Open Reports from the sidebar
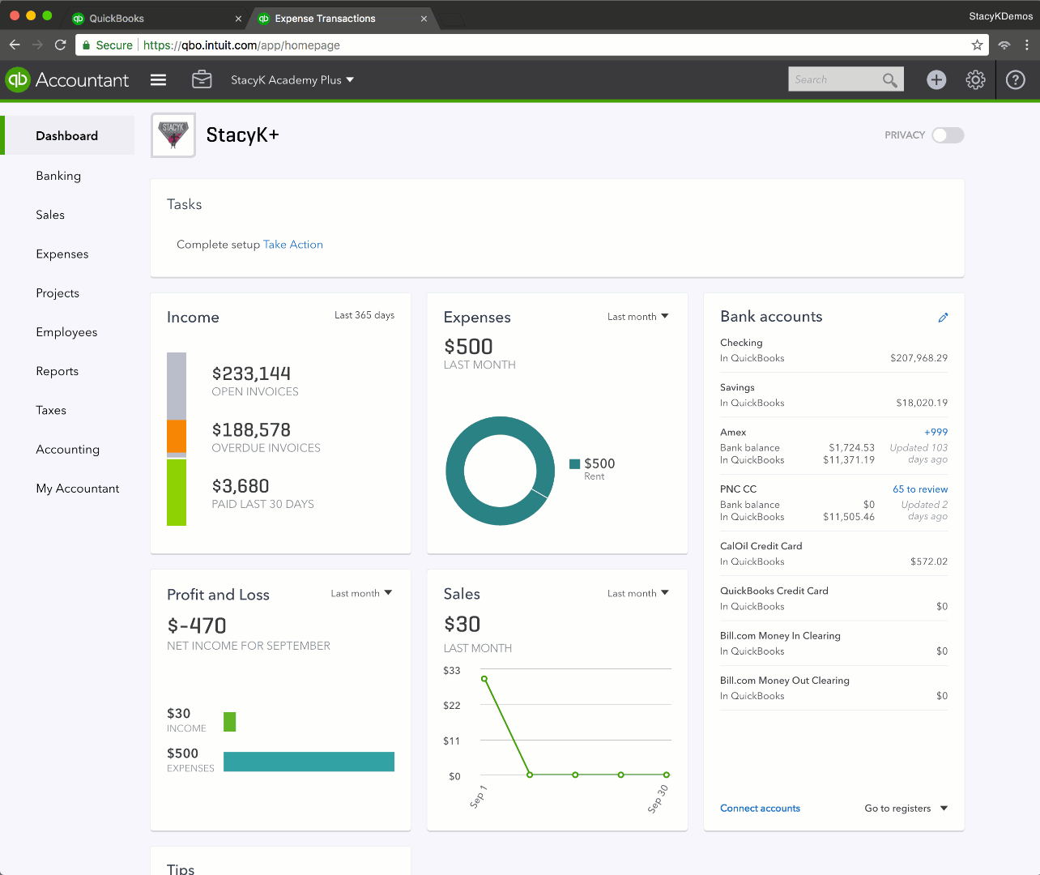 pyautogui.click(x=58, y=371)
